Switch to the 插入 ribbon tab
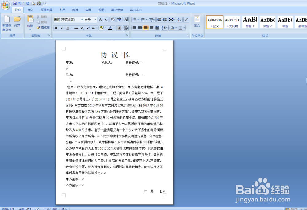Viewport: 307px width, 210px height. click(30, 10)
